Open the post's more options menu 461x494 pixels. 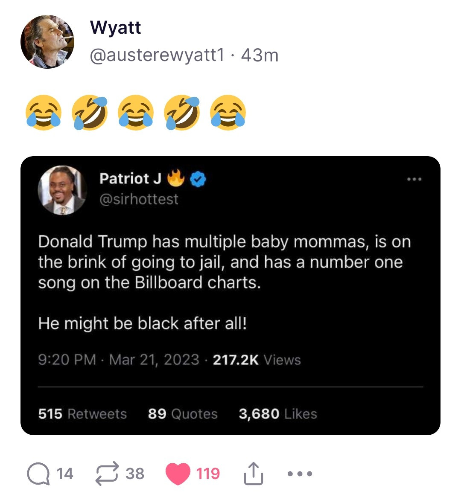pyautogui.click(x=300, y=474)
